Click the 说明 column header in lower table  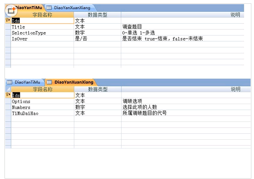tap(235, 89)
